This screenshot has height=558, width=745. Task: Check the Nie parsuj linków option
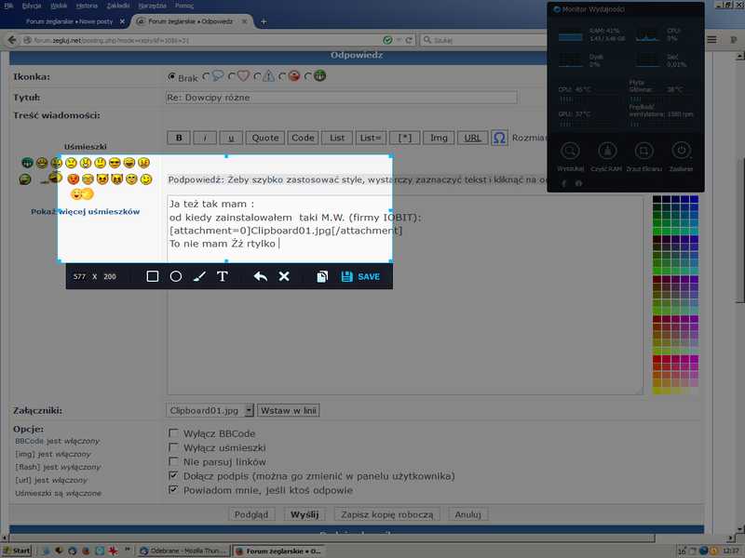[173, 461]
